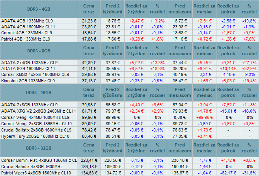The height and width of the screenshot is (176, 259).
Task: Select Patriot 4GB 1333MHz CL9 product name
Action: 26,39
